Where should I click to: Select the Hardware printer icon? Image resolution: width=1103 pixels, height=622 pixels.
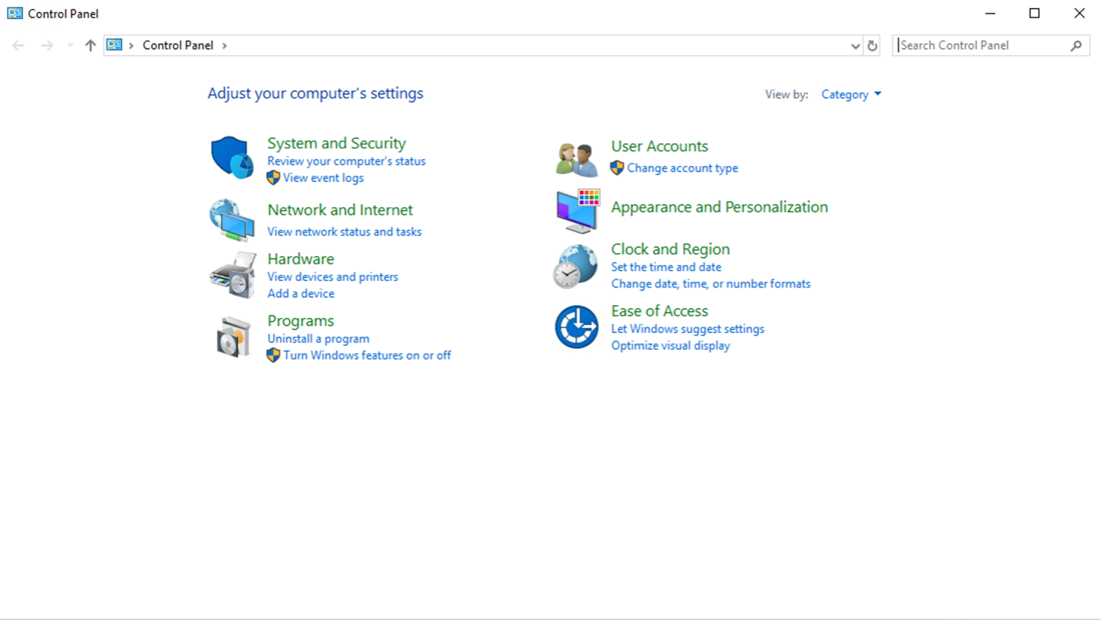[232, 274]
